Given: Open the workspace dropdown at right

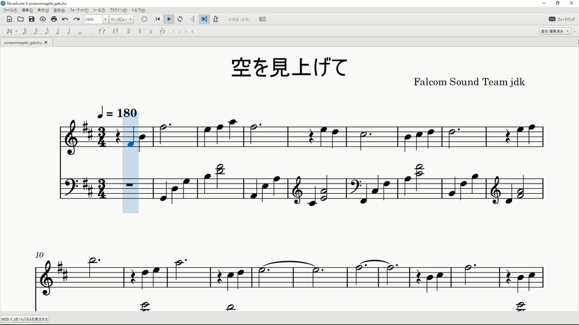Looking at the screenshot, I should [555, 31].
